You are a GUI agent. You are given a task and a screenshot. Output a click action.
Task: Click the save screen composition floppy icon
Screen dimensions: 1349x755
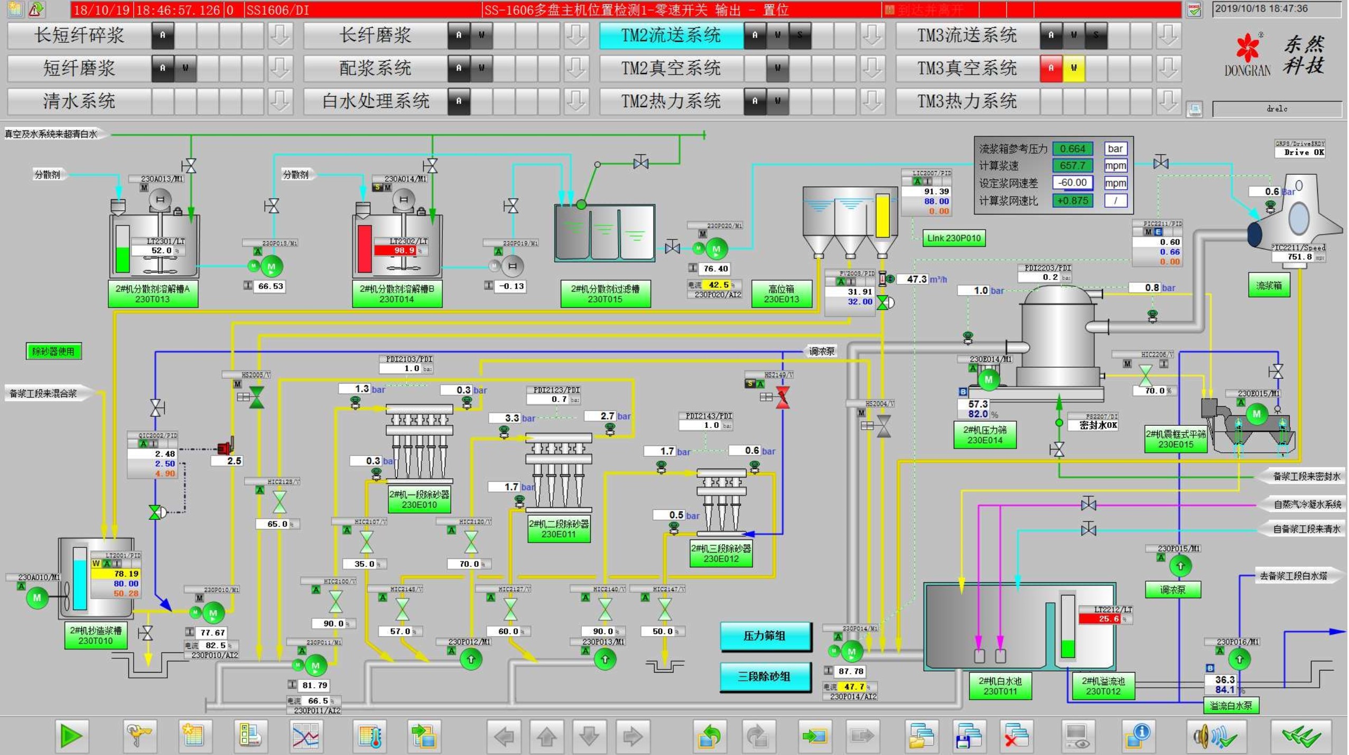[x=968, y=736]
